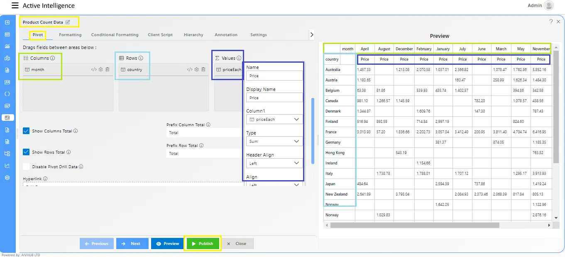The height and width of the screenshot is (257, 565).
Task: Expand more tabs with right chevron
Action: [x=312, y=35]
